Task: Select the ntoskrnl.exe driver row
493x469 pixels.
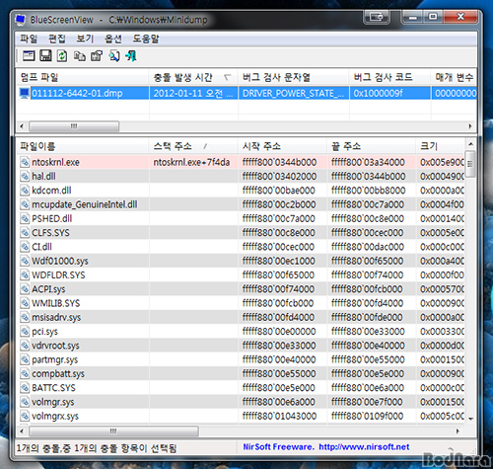Action: click(x=241, y=162)
